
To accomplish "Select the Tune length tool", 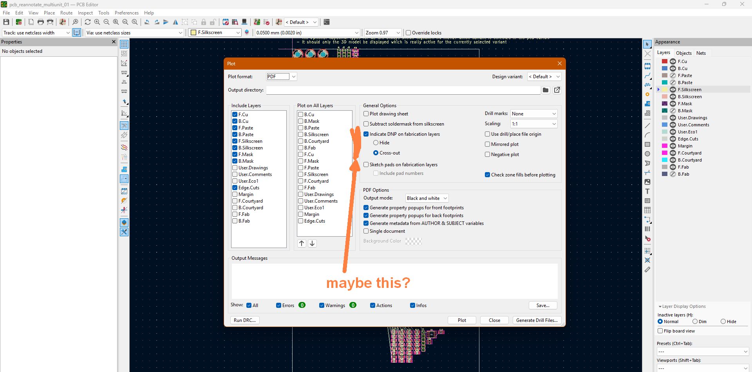I will tap(647, 85).
